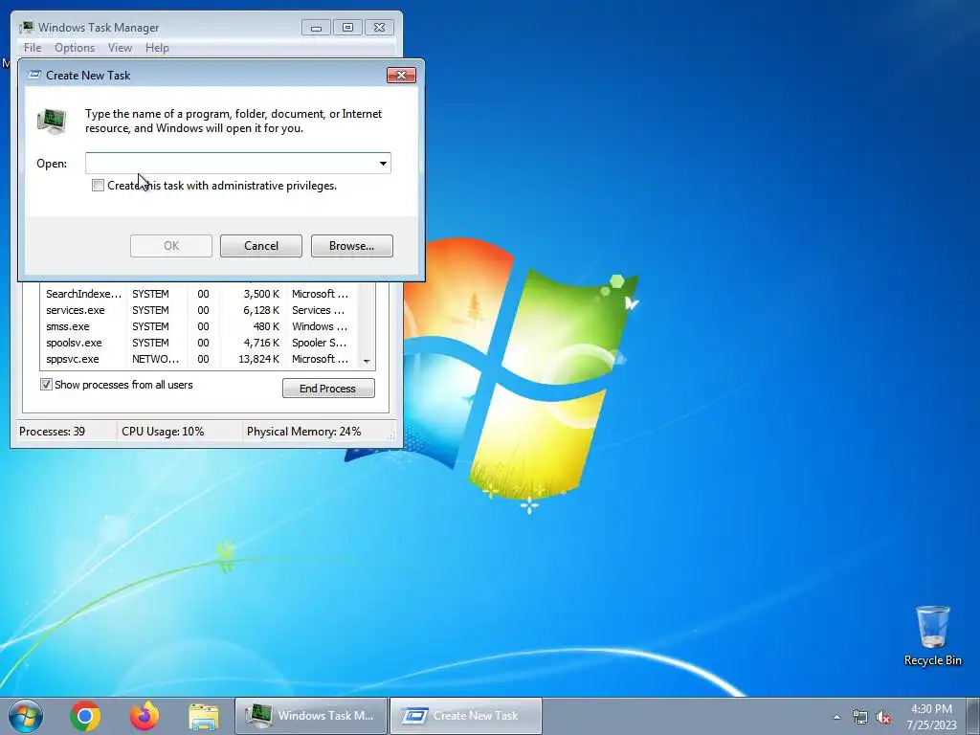Enable administrative privileges checkbox
The width and height of the screenshot is (980, 735).
98,186
